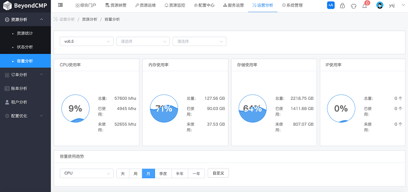Open the 系统管理 top menu

(x=292, y=5)
